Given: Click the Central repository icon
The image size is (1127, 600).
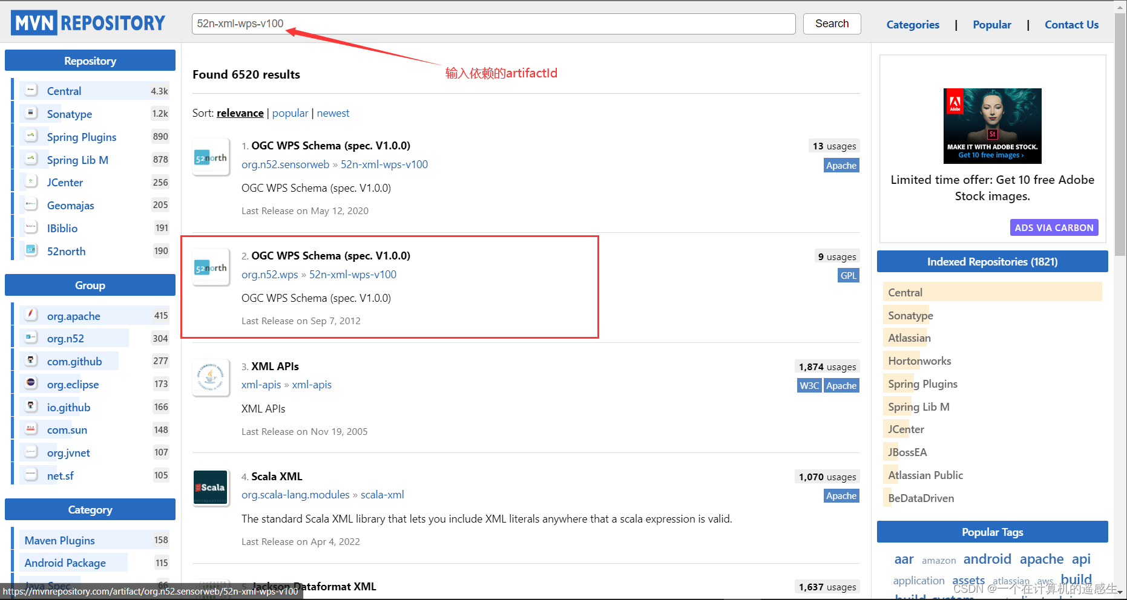Looking at the screenshot, I should 31,90.
